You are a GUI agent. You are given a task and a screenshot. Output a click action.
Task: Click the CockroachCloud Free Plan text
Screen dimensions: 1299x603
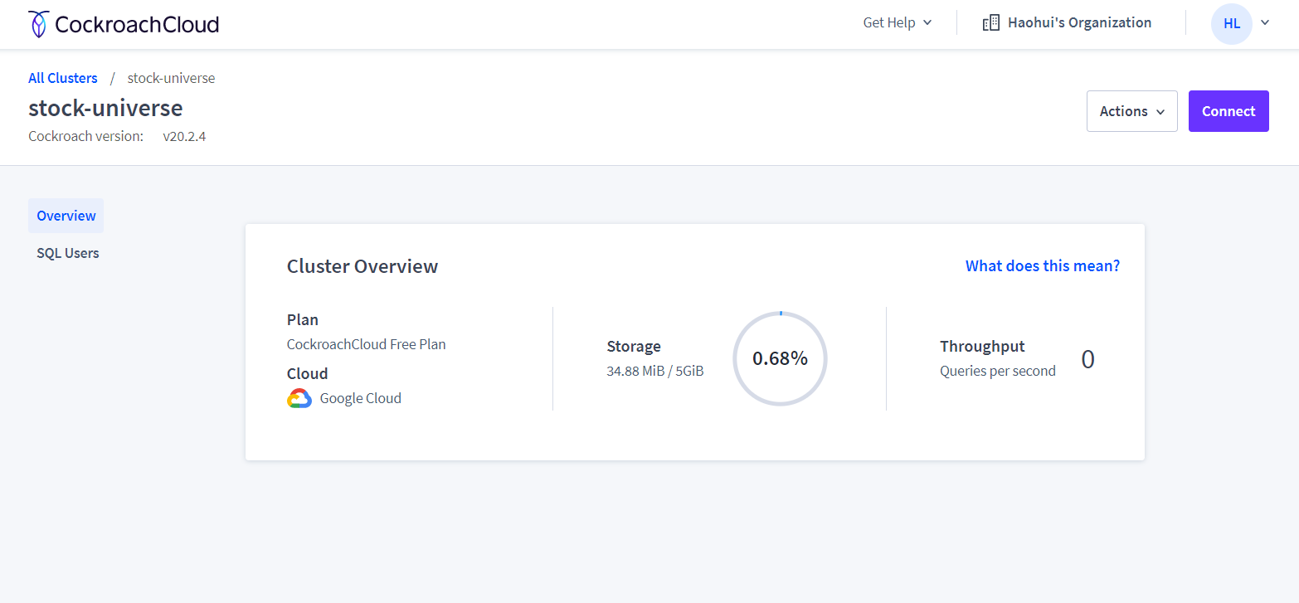pos(367,344)
